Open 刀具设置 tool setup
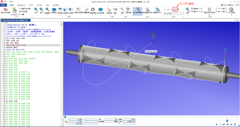240x127 pixels. (x=128, y=11)
